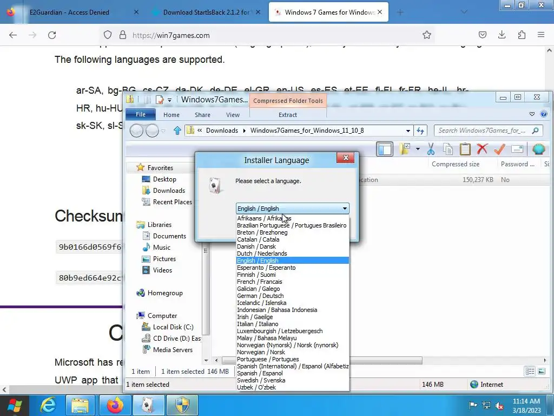Switch to Download StartIsBack browser tab
This screenshot has width=554, height=416.
coord(206,12)
